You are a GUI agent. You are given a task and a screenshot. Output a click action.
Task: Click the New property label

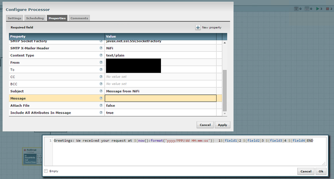[x=212, y=28]
